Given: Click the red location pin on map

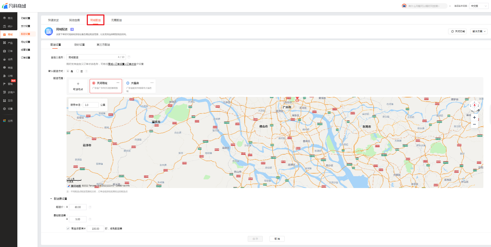Looking at the screenshot, I should point(297,99).
